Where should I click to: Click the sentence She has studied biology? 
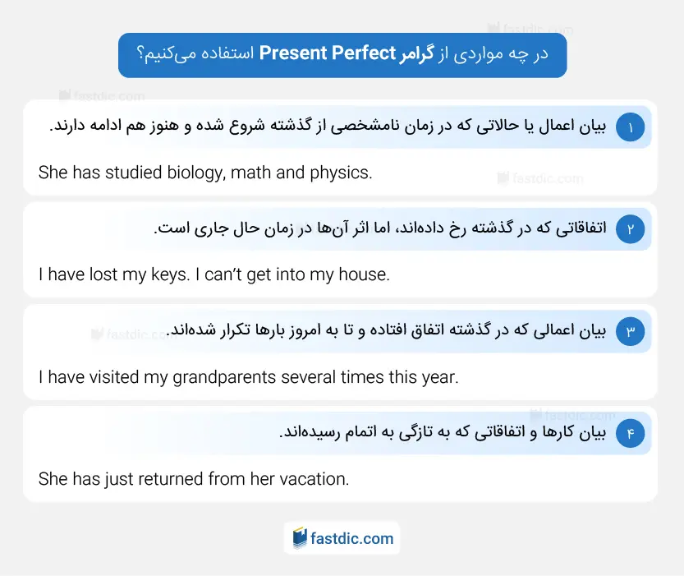[205, 173]
